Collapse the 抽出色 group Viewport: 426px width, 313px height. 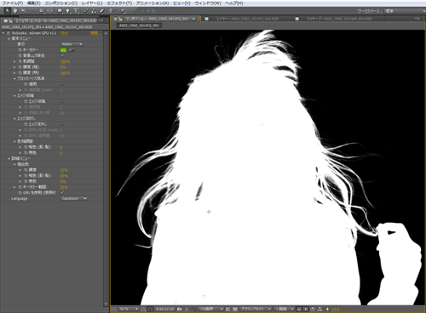[x=14, y=164]
